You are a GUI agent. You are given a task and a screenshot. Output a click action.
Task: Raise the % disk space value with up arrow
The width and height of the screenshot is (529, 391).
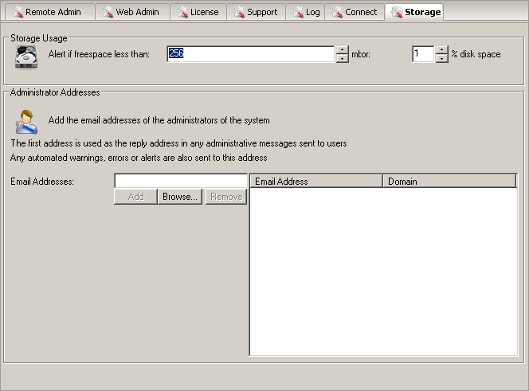point(442,50)
